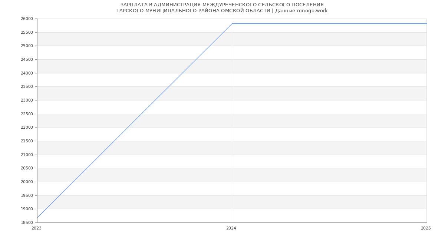
Task: Click the line's data point at 2024
Action: pyautogui.click(x=232, y=24)
